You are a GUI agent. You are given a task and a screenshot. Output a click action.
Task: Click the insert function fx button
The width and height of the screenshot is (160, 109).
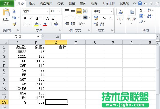tap(57, 37)
